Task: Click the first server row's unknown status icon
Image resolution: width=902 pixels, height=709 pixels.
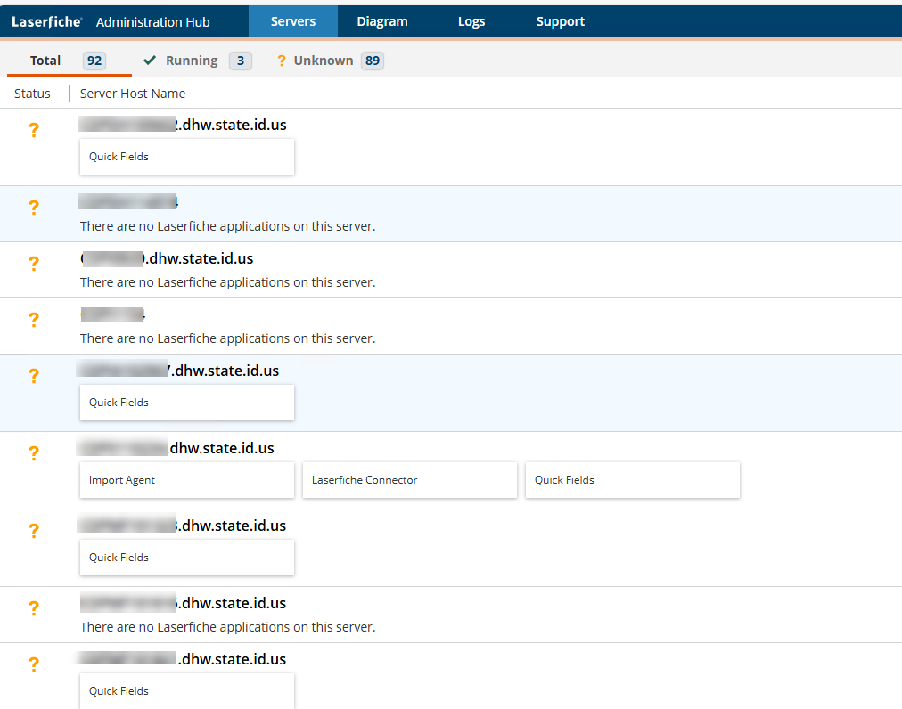Action: (x=34, y=129)
